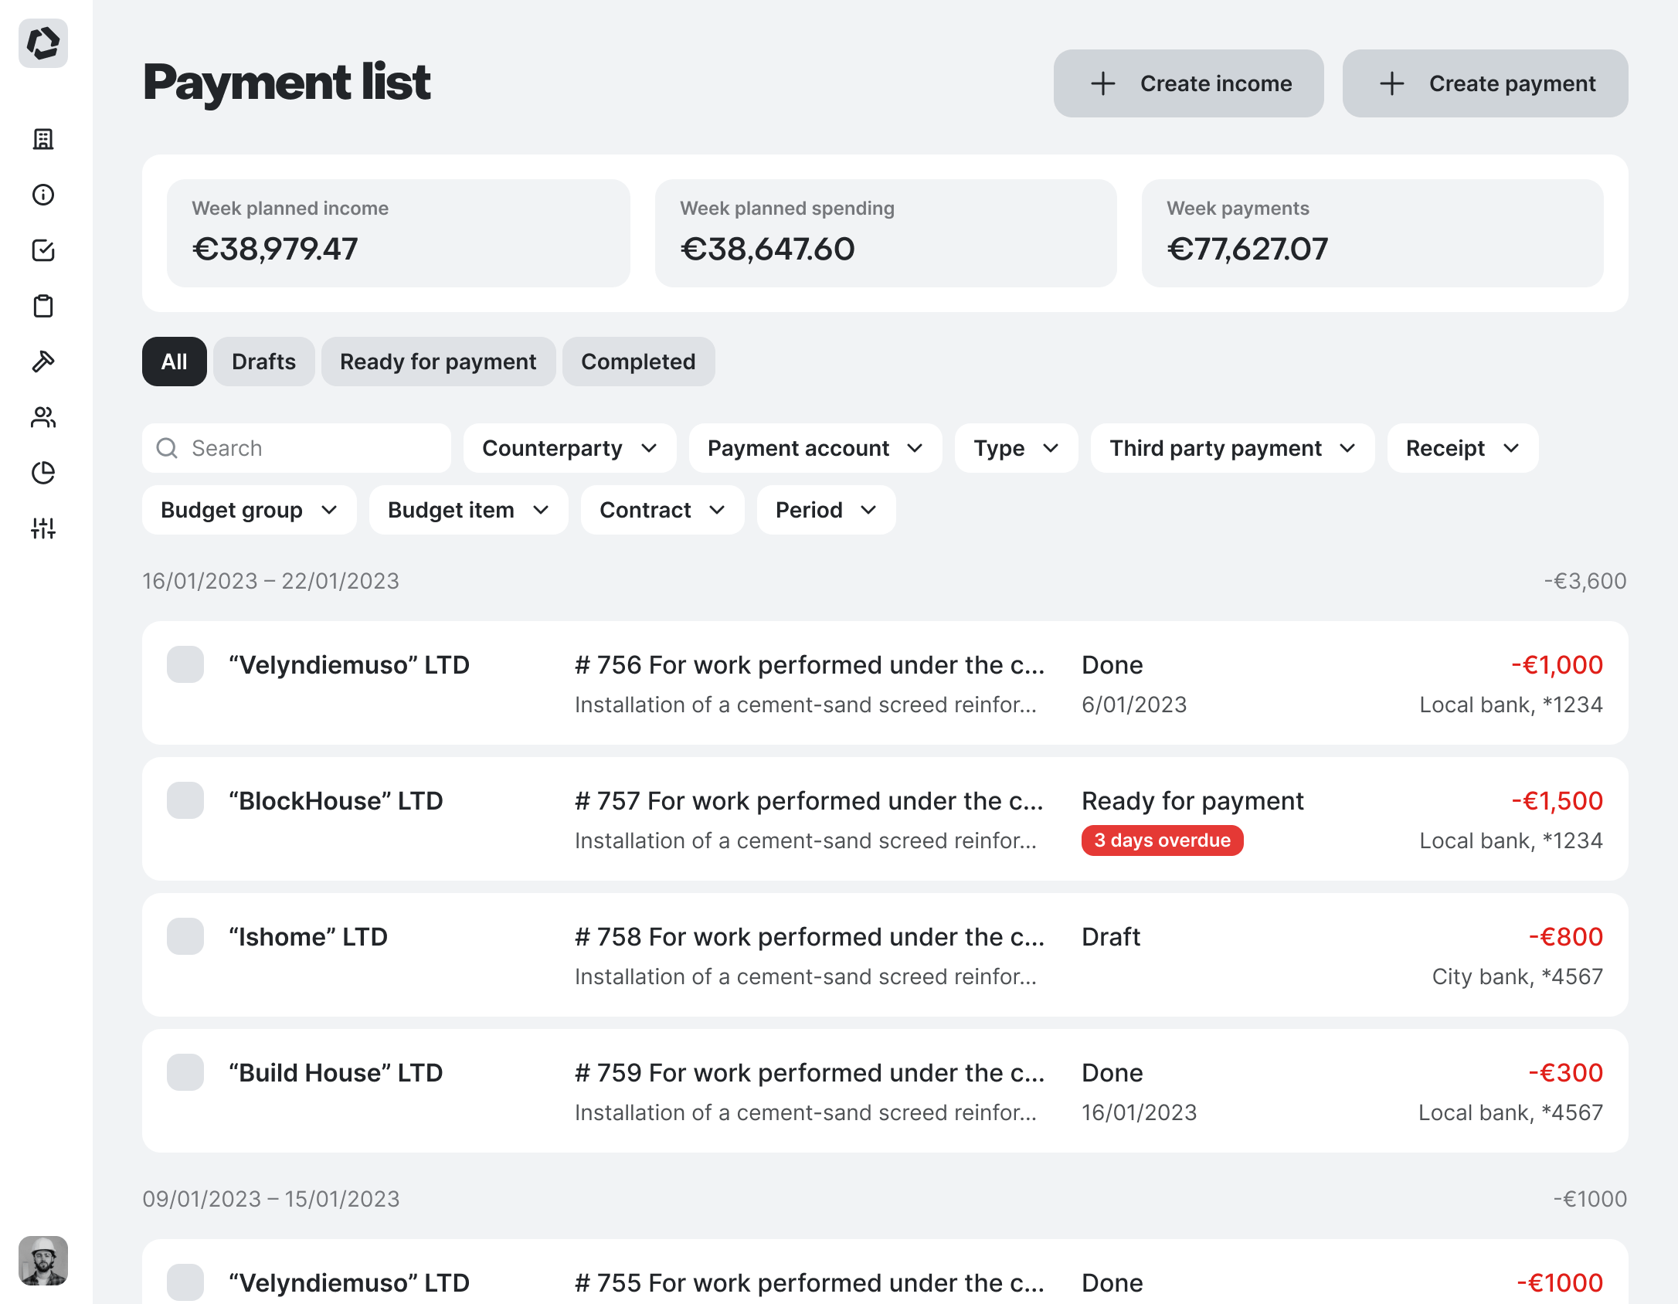The height and width of the screenshot is (1304, 1678).
Task: Switch to the Drafts tab
Action: coord(264,362)
